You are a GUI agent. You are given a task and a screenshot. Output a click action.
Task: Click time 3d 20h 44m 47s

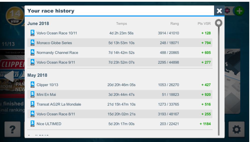121,94
